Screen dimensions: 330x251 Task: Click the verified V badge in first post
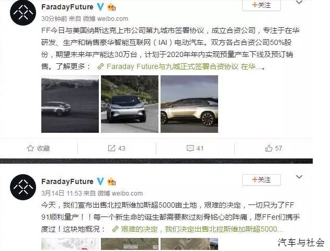point(100,7)
